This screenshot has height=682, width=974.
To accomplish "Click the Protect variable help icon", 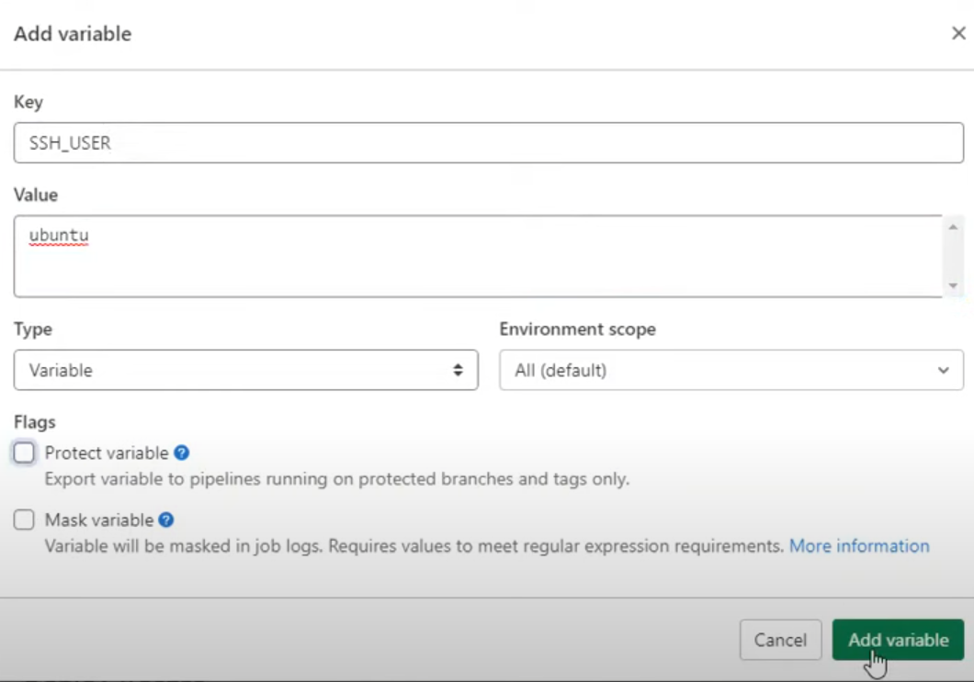I will point(182,453).
